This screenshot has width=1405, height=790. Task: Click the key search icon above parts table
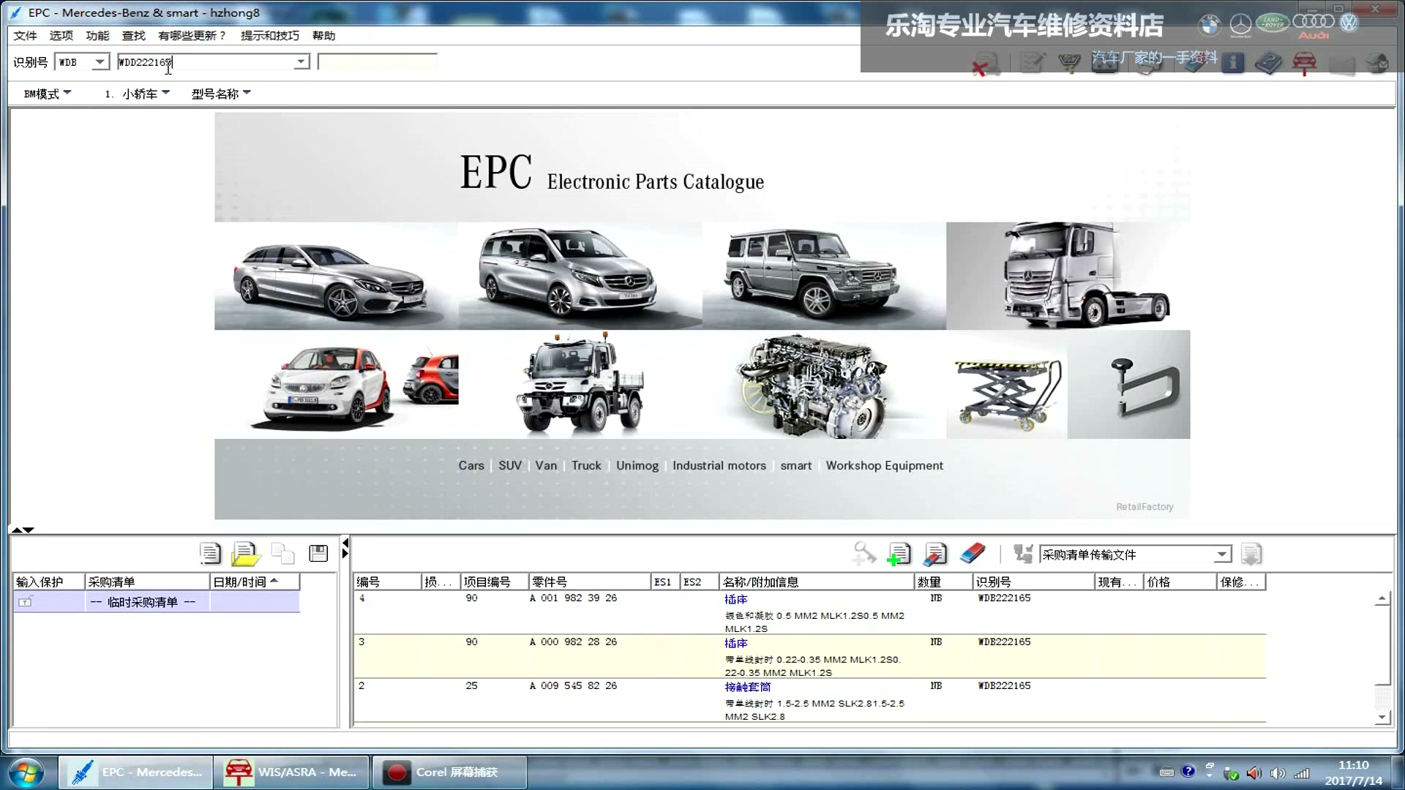click(x=864, y=554)
